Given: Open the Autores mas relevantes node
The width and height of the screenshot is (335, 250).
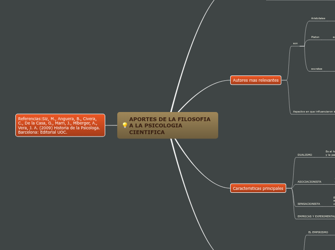Looking at the screenshot, I should pos(256,80).
